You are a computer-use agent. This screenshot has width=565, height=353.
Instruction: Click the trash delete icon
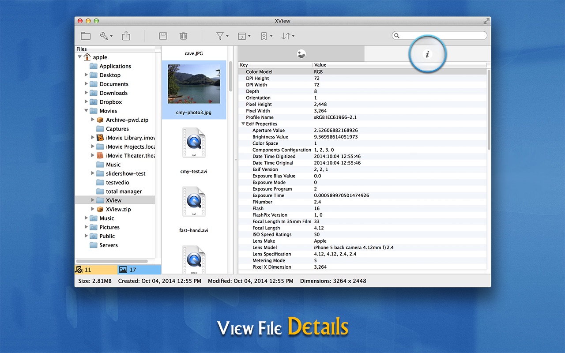click(x=184, y=36)
